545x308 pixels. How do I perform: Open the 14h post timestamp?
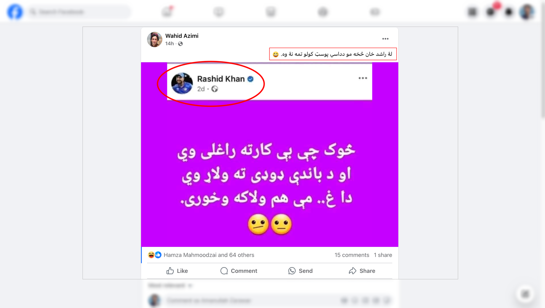[x=170, y=44]
